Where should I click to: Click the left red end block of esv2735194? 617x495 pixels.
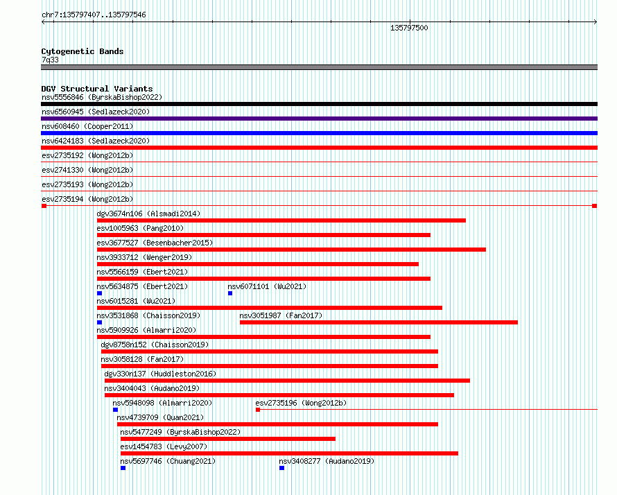pos(44,206)
